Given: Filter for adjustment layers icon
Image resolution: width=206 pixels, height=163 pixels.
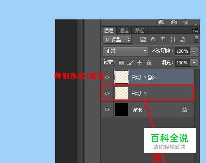Looking at the screenshot, I should 153,40.
